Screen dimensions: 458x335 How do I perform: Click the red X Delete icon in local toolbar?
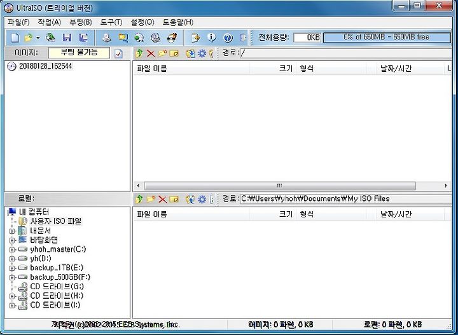tap(162, 199)
